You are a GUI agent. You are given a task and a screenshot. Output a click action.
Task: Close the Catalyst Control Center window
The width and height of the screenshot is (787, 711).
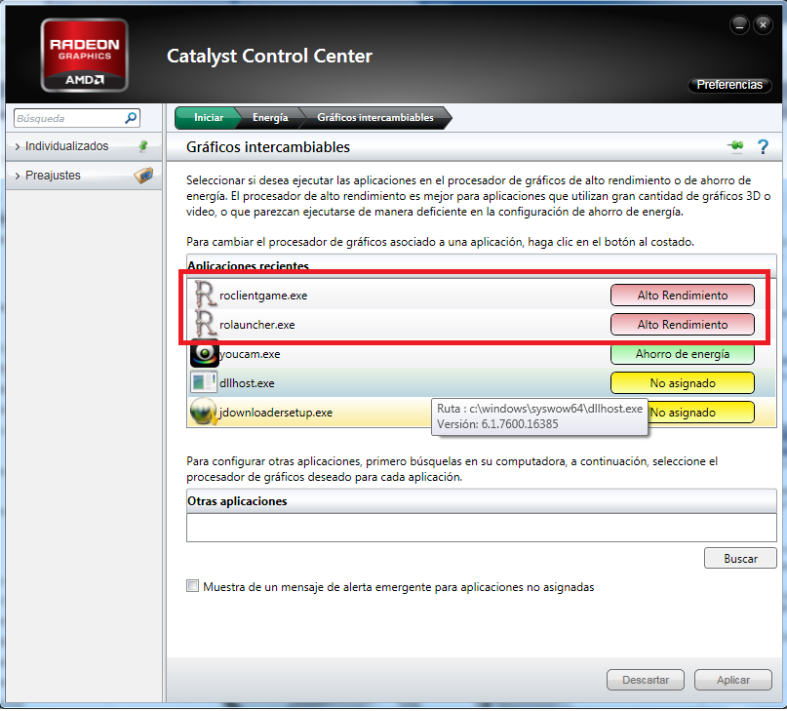(763, 24)
